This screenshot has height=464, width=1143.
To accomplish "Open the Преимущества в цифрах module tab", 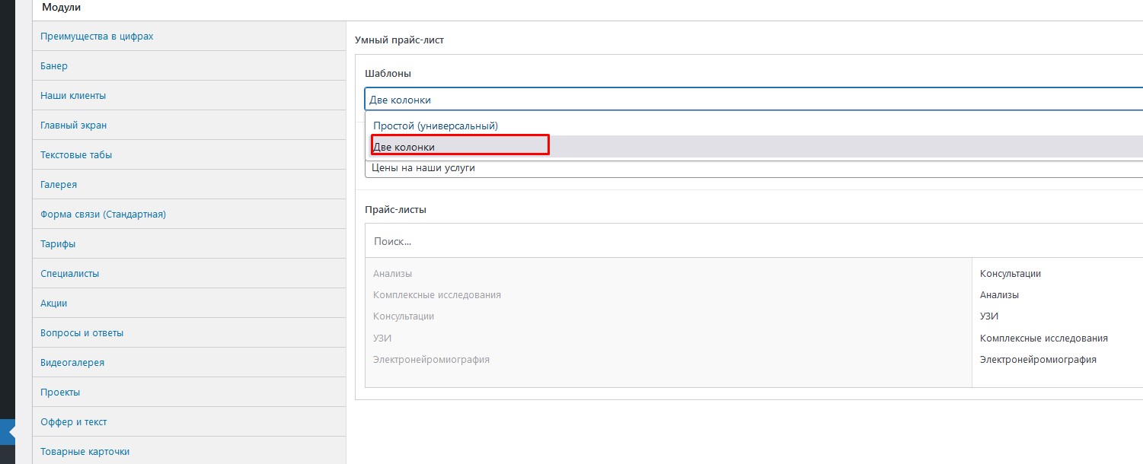I will tap(97, 37).
